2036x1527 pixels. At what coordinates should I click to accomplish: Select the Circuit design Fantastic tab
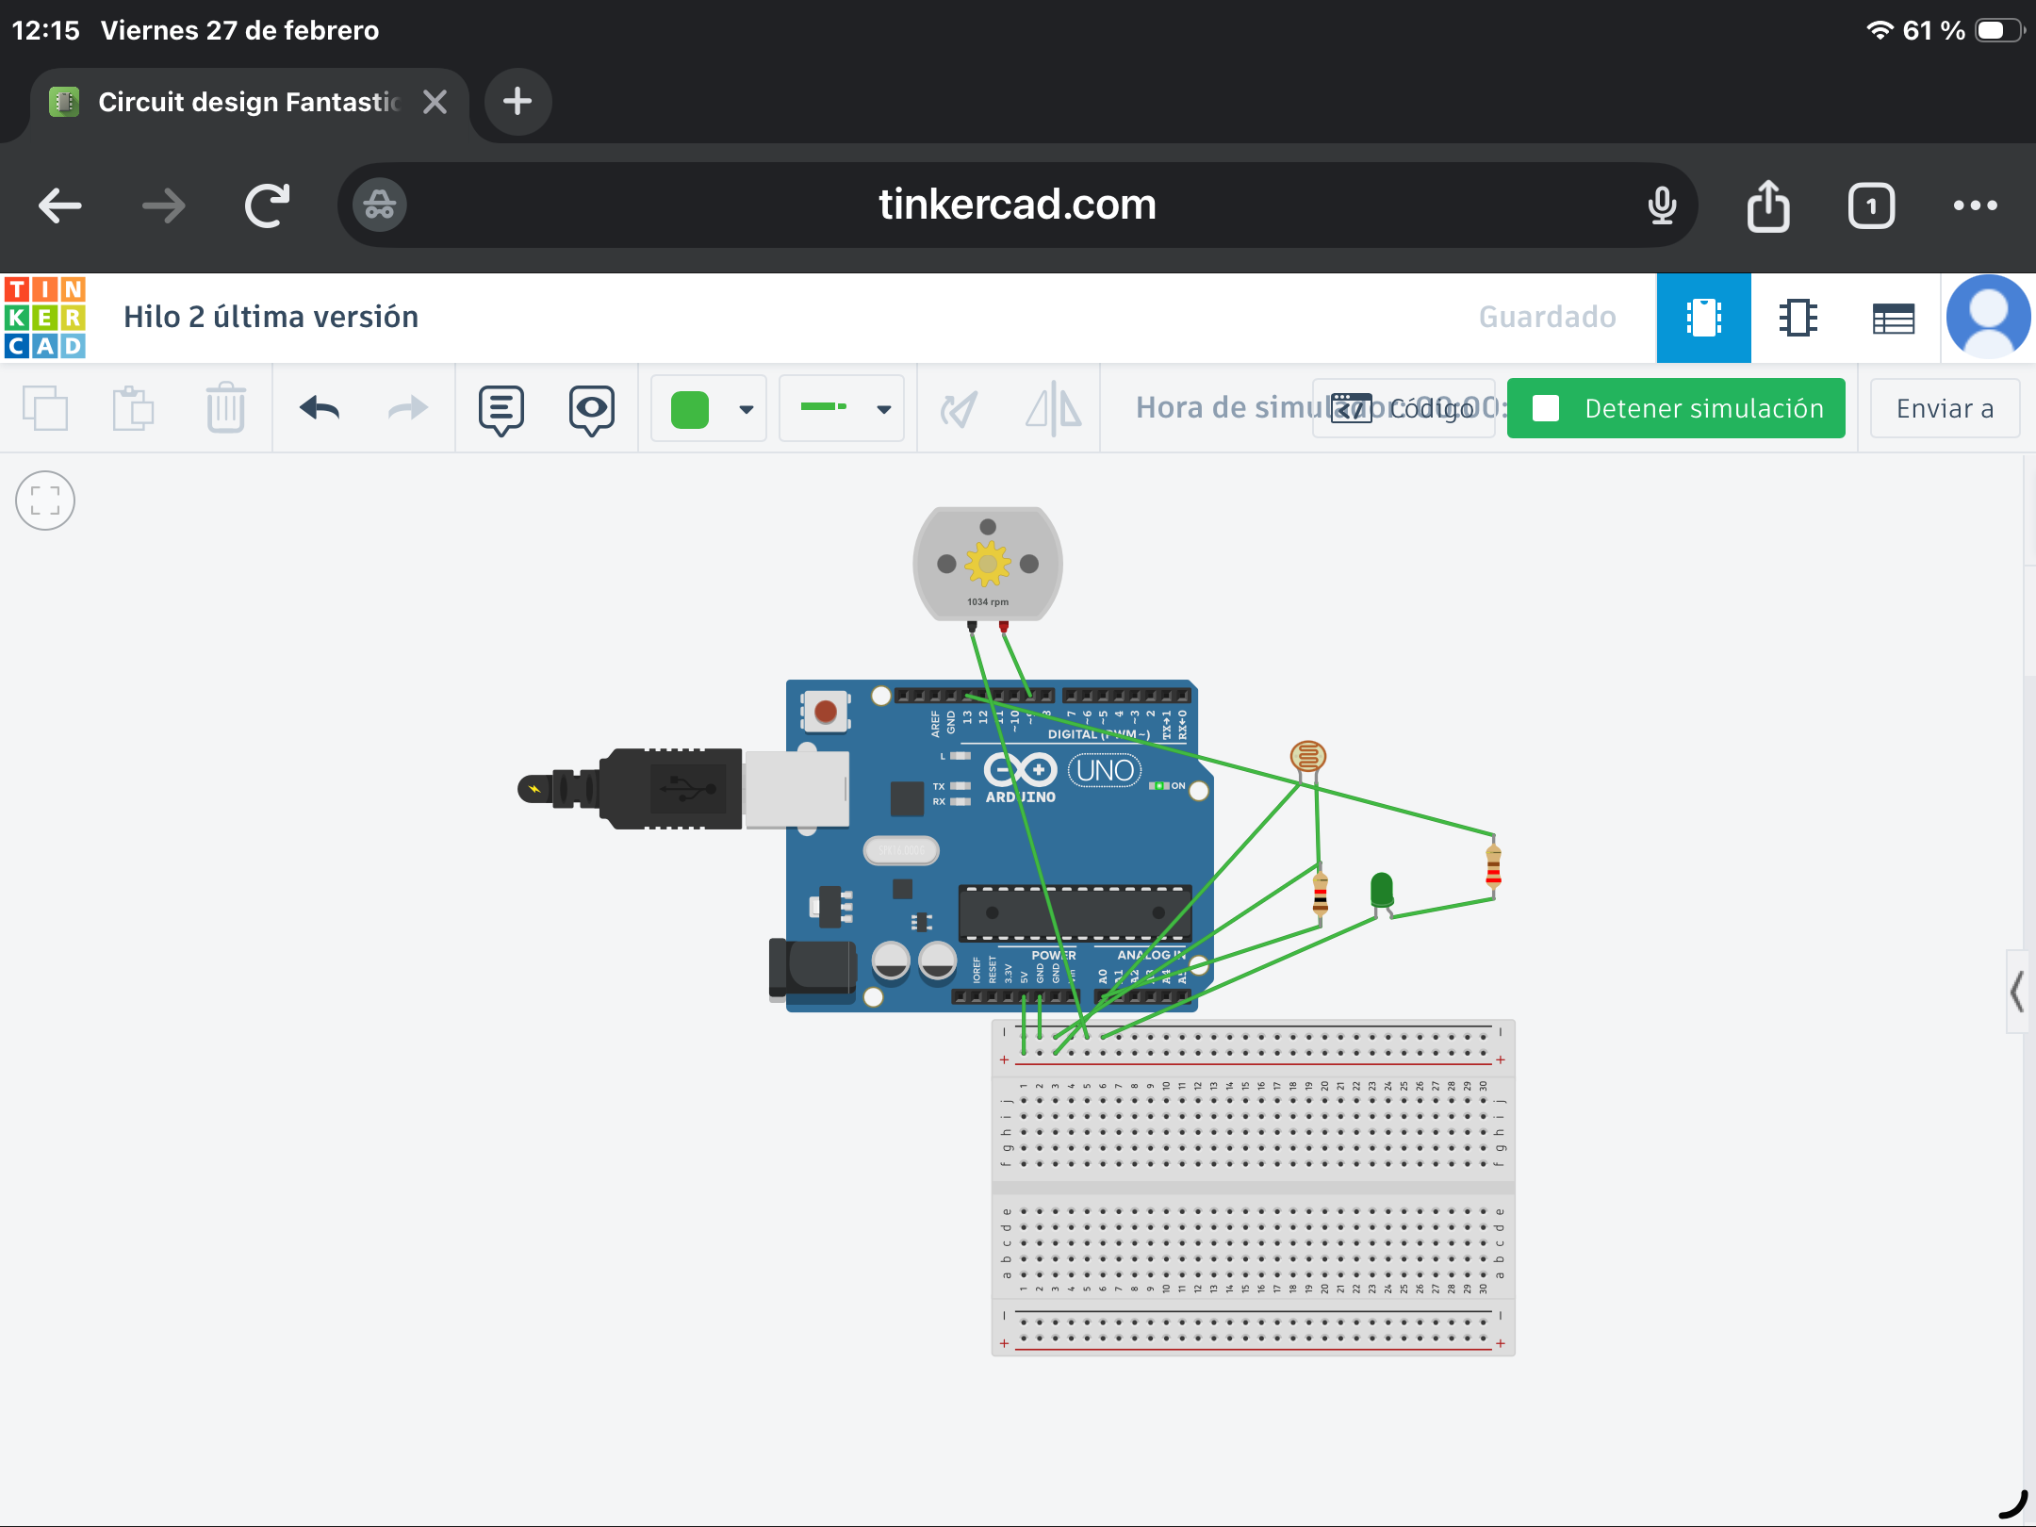[x=248, y=102]
